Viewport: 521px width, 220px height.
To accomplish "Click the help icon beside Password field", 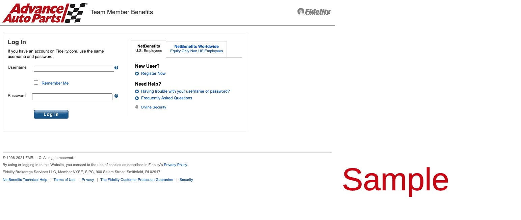I will click(116, 96).
